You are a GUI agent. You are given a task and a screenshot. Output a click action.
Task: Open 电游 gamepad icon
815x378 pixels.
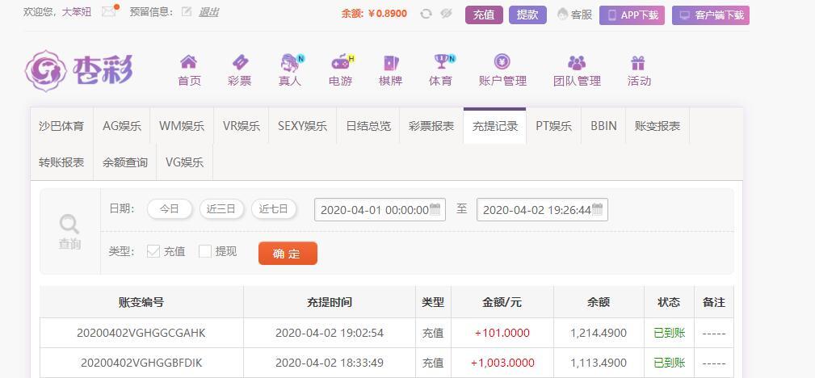(341, 62)
